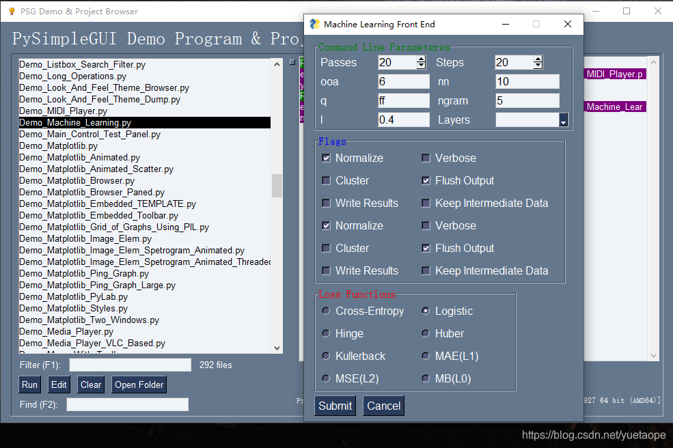The image size is (673, 448).
Task: Toggle the lower Normalize checkbox
Action: [326, 226]
